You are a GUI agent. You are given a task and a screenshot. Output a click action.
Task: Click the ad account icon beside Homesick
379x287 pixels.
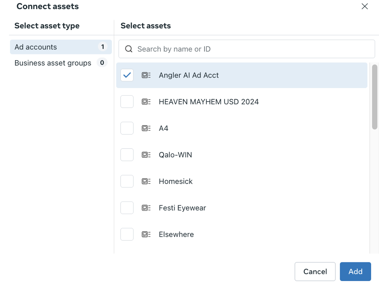click(146, 181)
